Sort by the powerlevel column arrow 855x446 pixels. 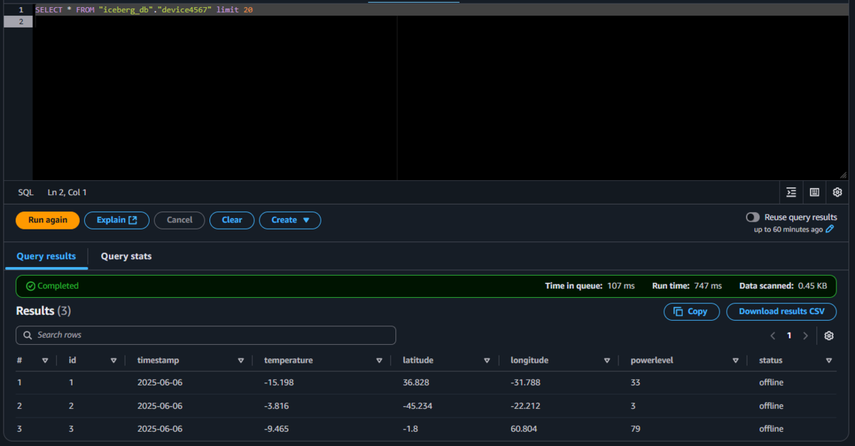[735, 361]
